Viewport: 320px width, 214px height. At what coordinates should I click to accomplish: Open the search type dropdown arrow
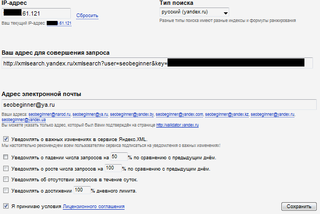point(226,13)
